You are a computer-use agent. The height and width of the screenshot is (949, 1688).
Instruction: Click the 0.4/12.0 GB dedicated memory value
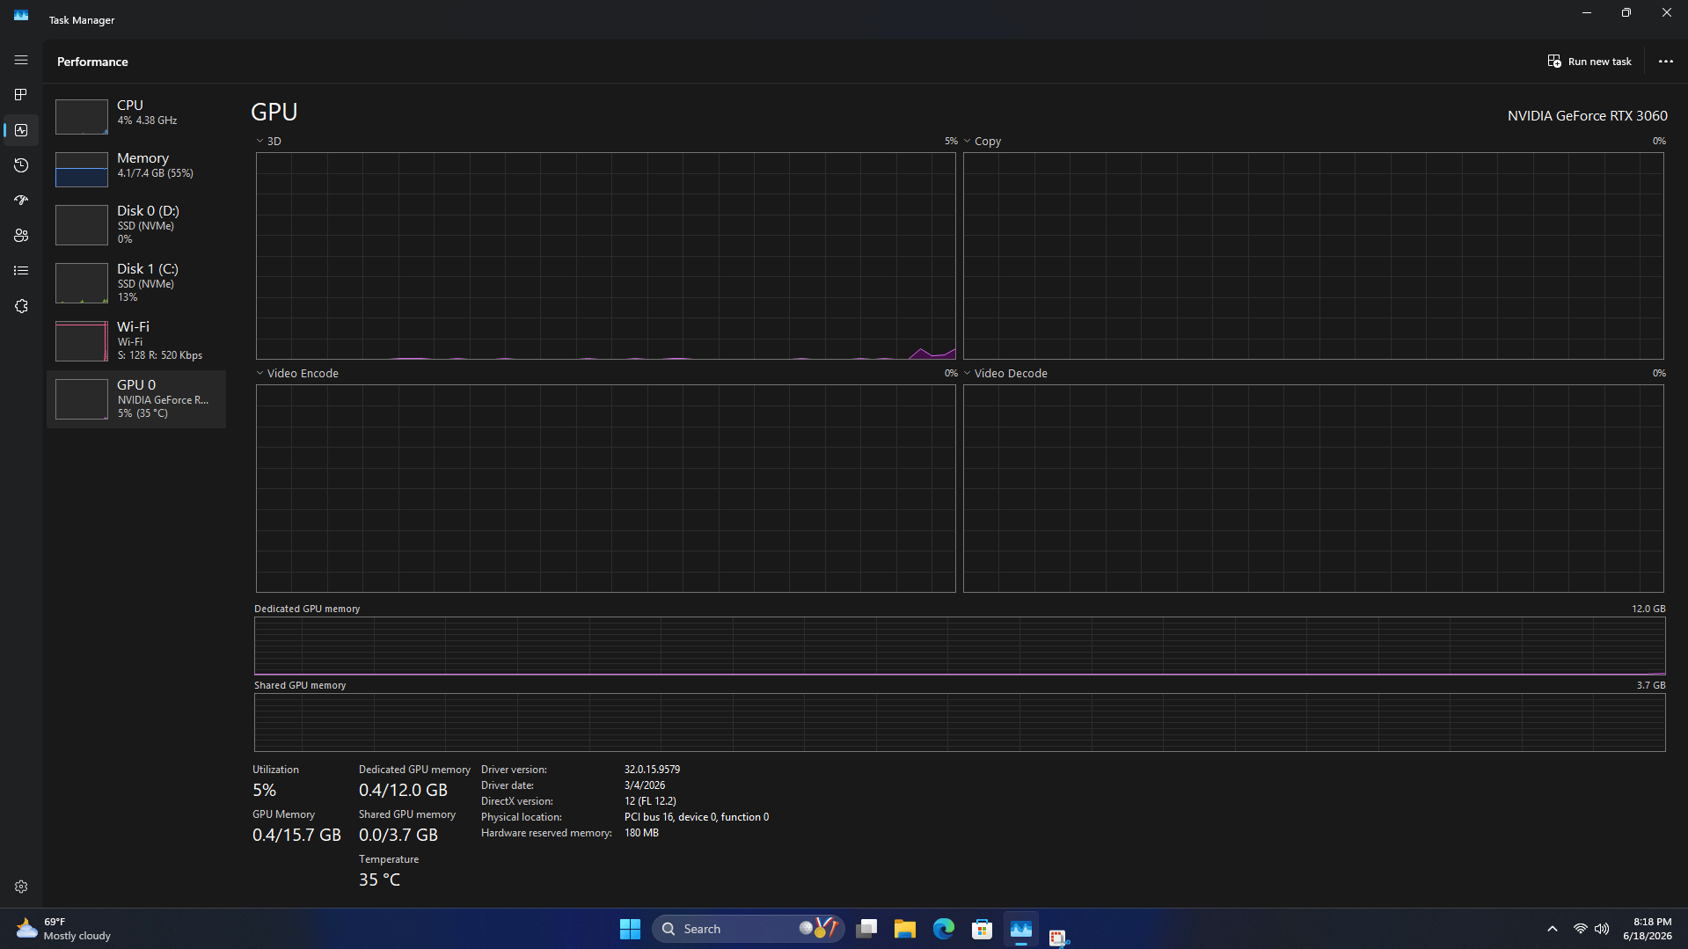point(403,790)
